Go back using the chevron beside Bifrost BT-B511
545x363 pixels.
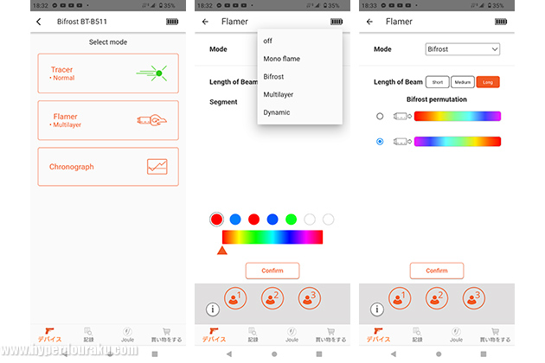39,22
